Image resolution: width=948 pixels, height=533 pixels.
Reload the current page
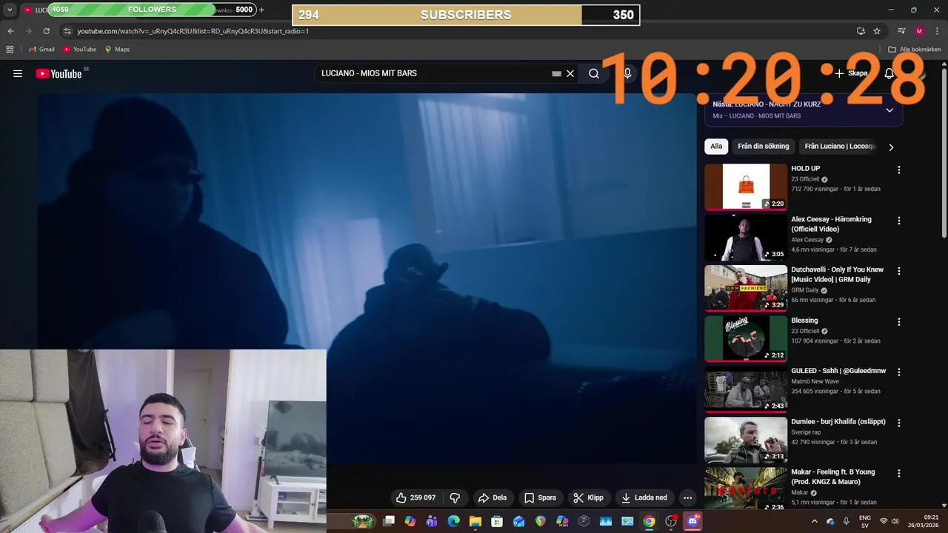click(46, 31)
